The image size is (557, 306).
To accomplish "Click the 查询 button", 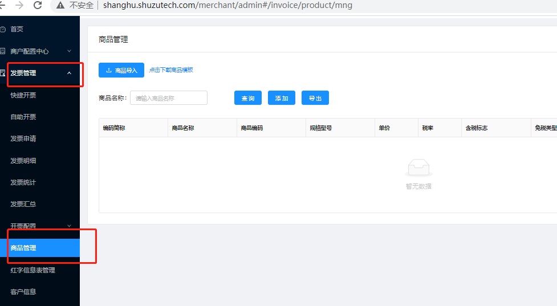I will (x=248, y=98).
